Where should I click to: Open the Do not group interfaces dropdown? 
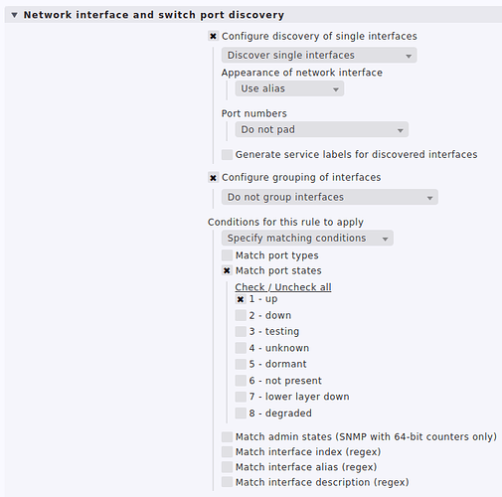coord(330,197)
